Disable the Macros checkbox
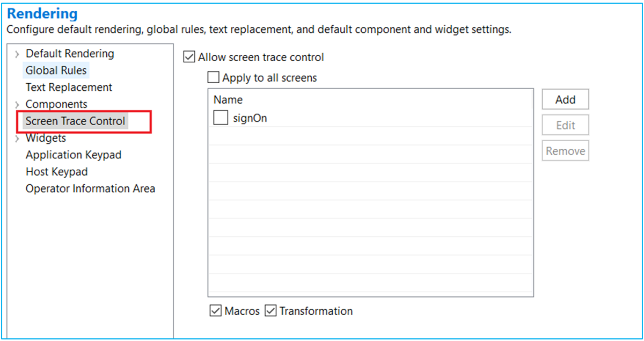644x341 pixels. (x=215, y=311)
